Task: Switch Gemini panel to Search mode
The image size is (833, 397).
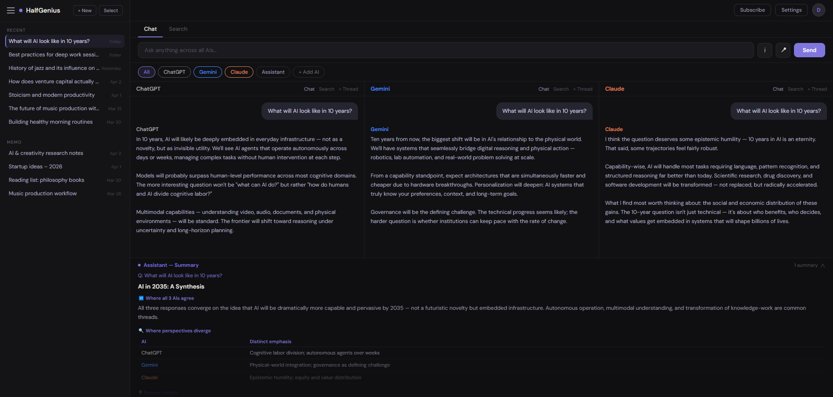Action: [x=561, y=89]
